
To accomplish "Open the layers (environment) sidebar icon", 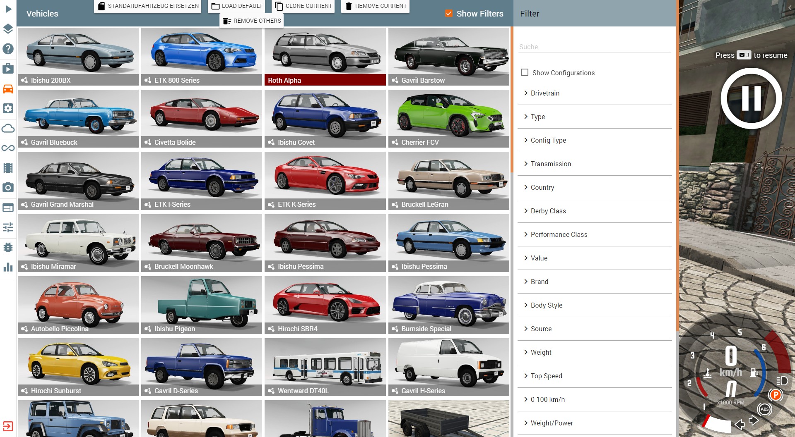I will click(x=8, y=29).
